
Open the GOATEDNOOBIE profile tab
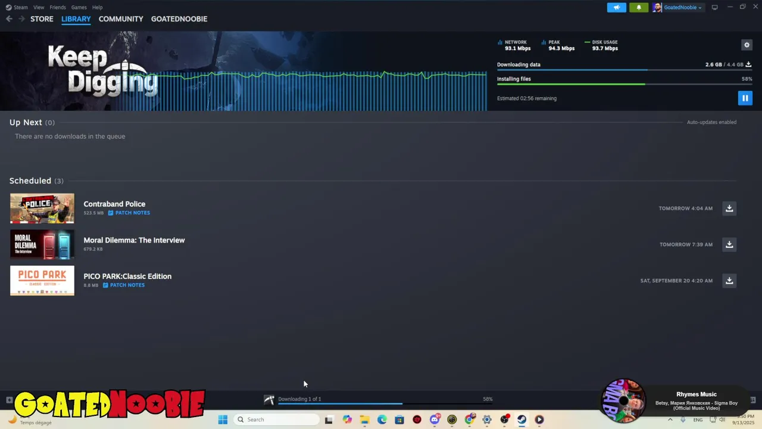179,19
